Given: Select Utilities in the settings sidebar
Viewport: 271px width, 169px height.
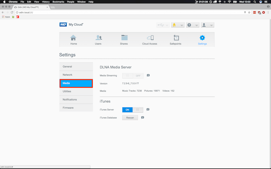Looking at the screenshot, I should [76, 91].
